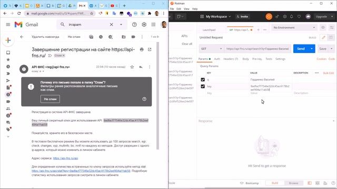Click the Invite button in Postman
The width and height of the screenshot is (337, 189).
[242, 16]
